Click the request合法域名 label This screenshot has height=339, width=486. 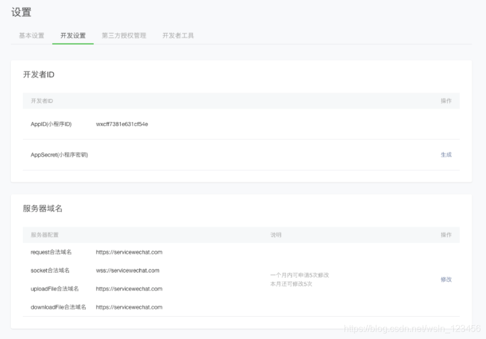pyautogui.click(x=51, y=252)
